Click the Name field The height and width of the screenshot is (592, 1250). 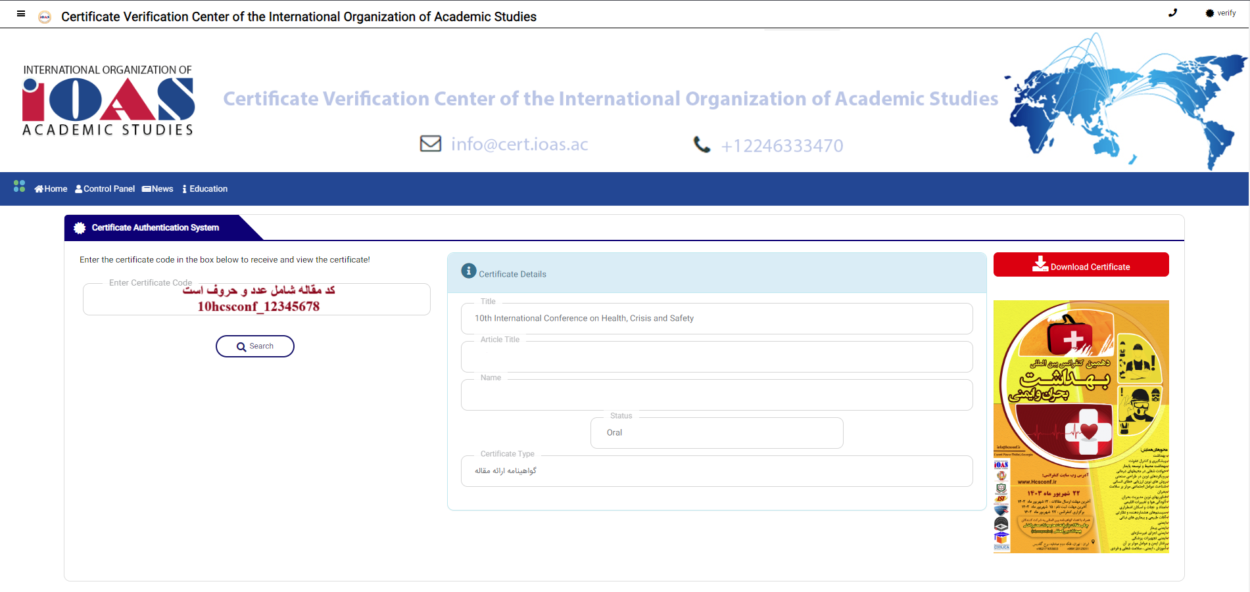pos(717,395)
